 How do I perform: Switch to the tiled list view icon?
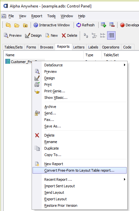(103, 35)
